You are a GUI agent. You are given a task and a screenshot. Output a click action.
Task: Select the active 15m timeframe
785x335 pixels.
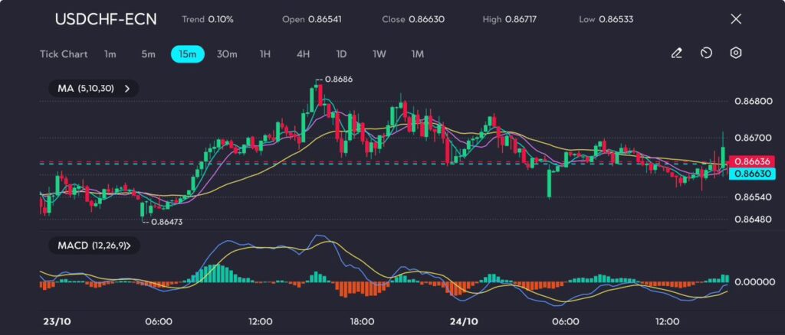pyautogui.click(x=187, y=54)
